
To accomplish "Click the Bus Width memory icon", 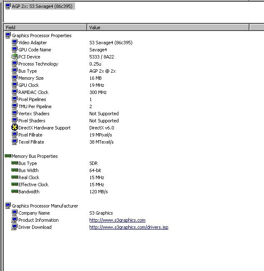I will point(15,170).
